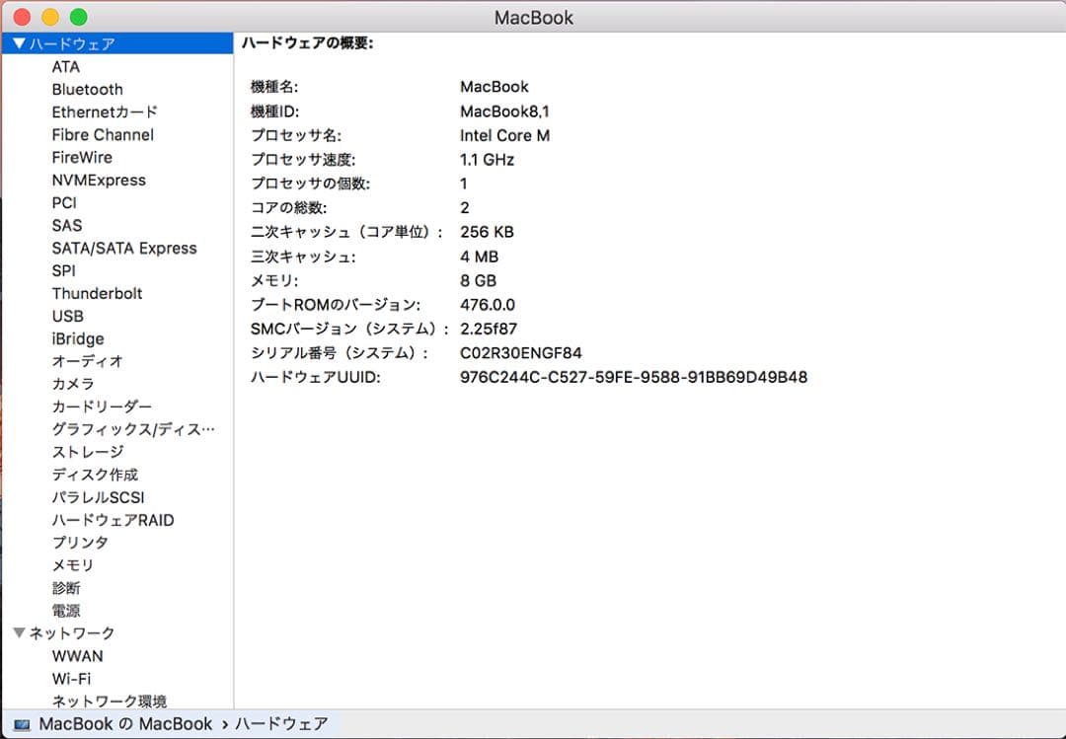
Task: Select SPI in the sidebar
Action: (x=63, y=270)
